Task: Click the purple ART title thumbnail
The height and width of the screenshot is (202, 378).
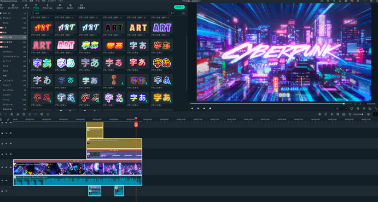Action: click(x=162, y=27)
